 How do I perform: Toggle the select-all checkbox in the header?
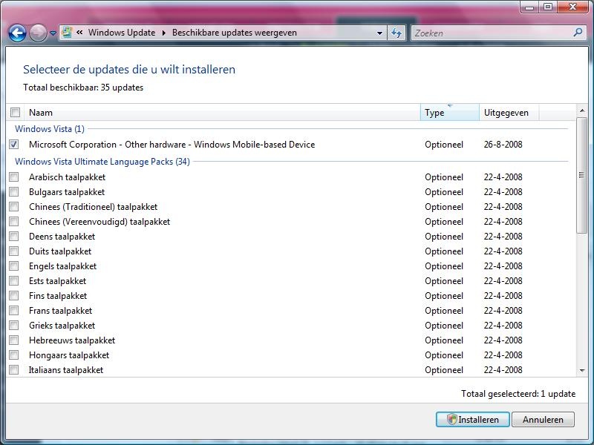15,113
